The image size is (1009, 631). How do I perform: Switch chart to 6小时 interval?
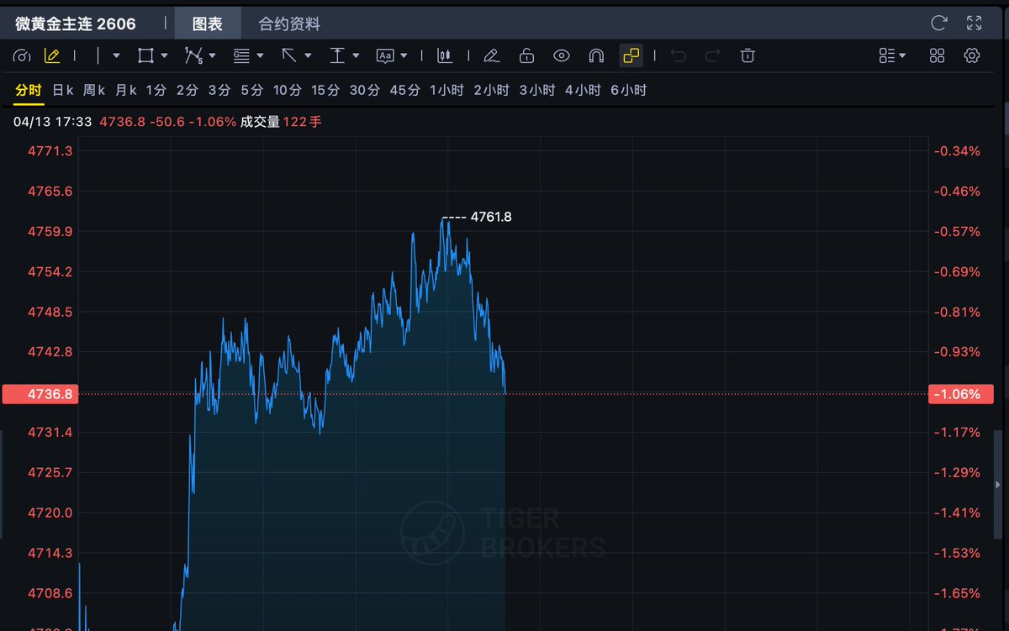[x=628, y=90]
